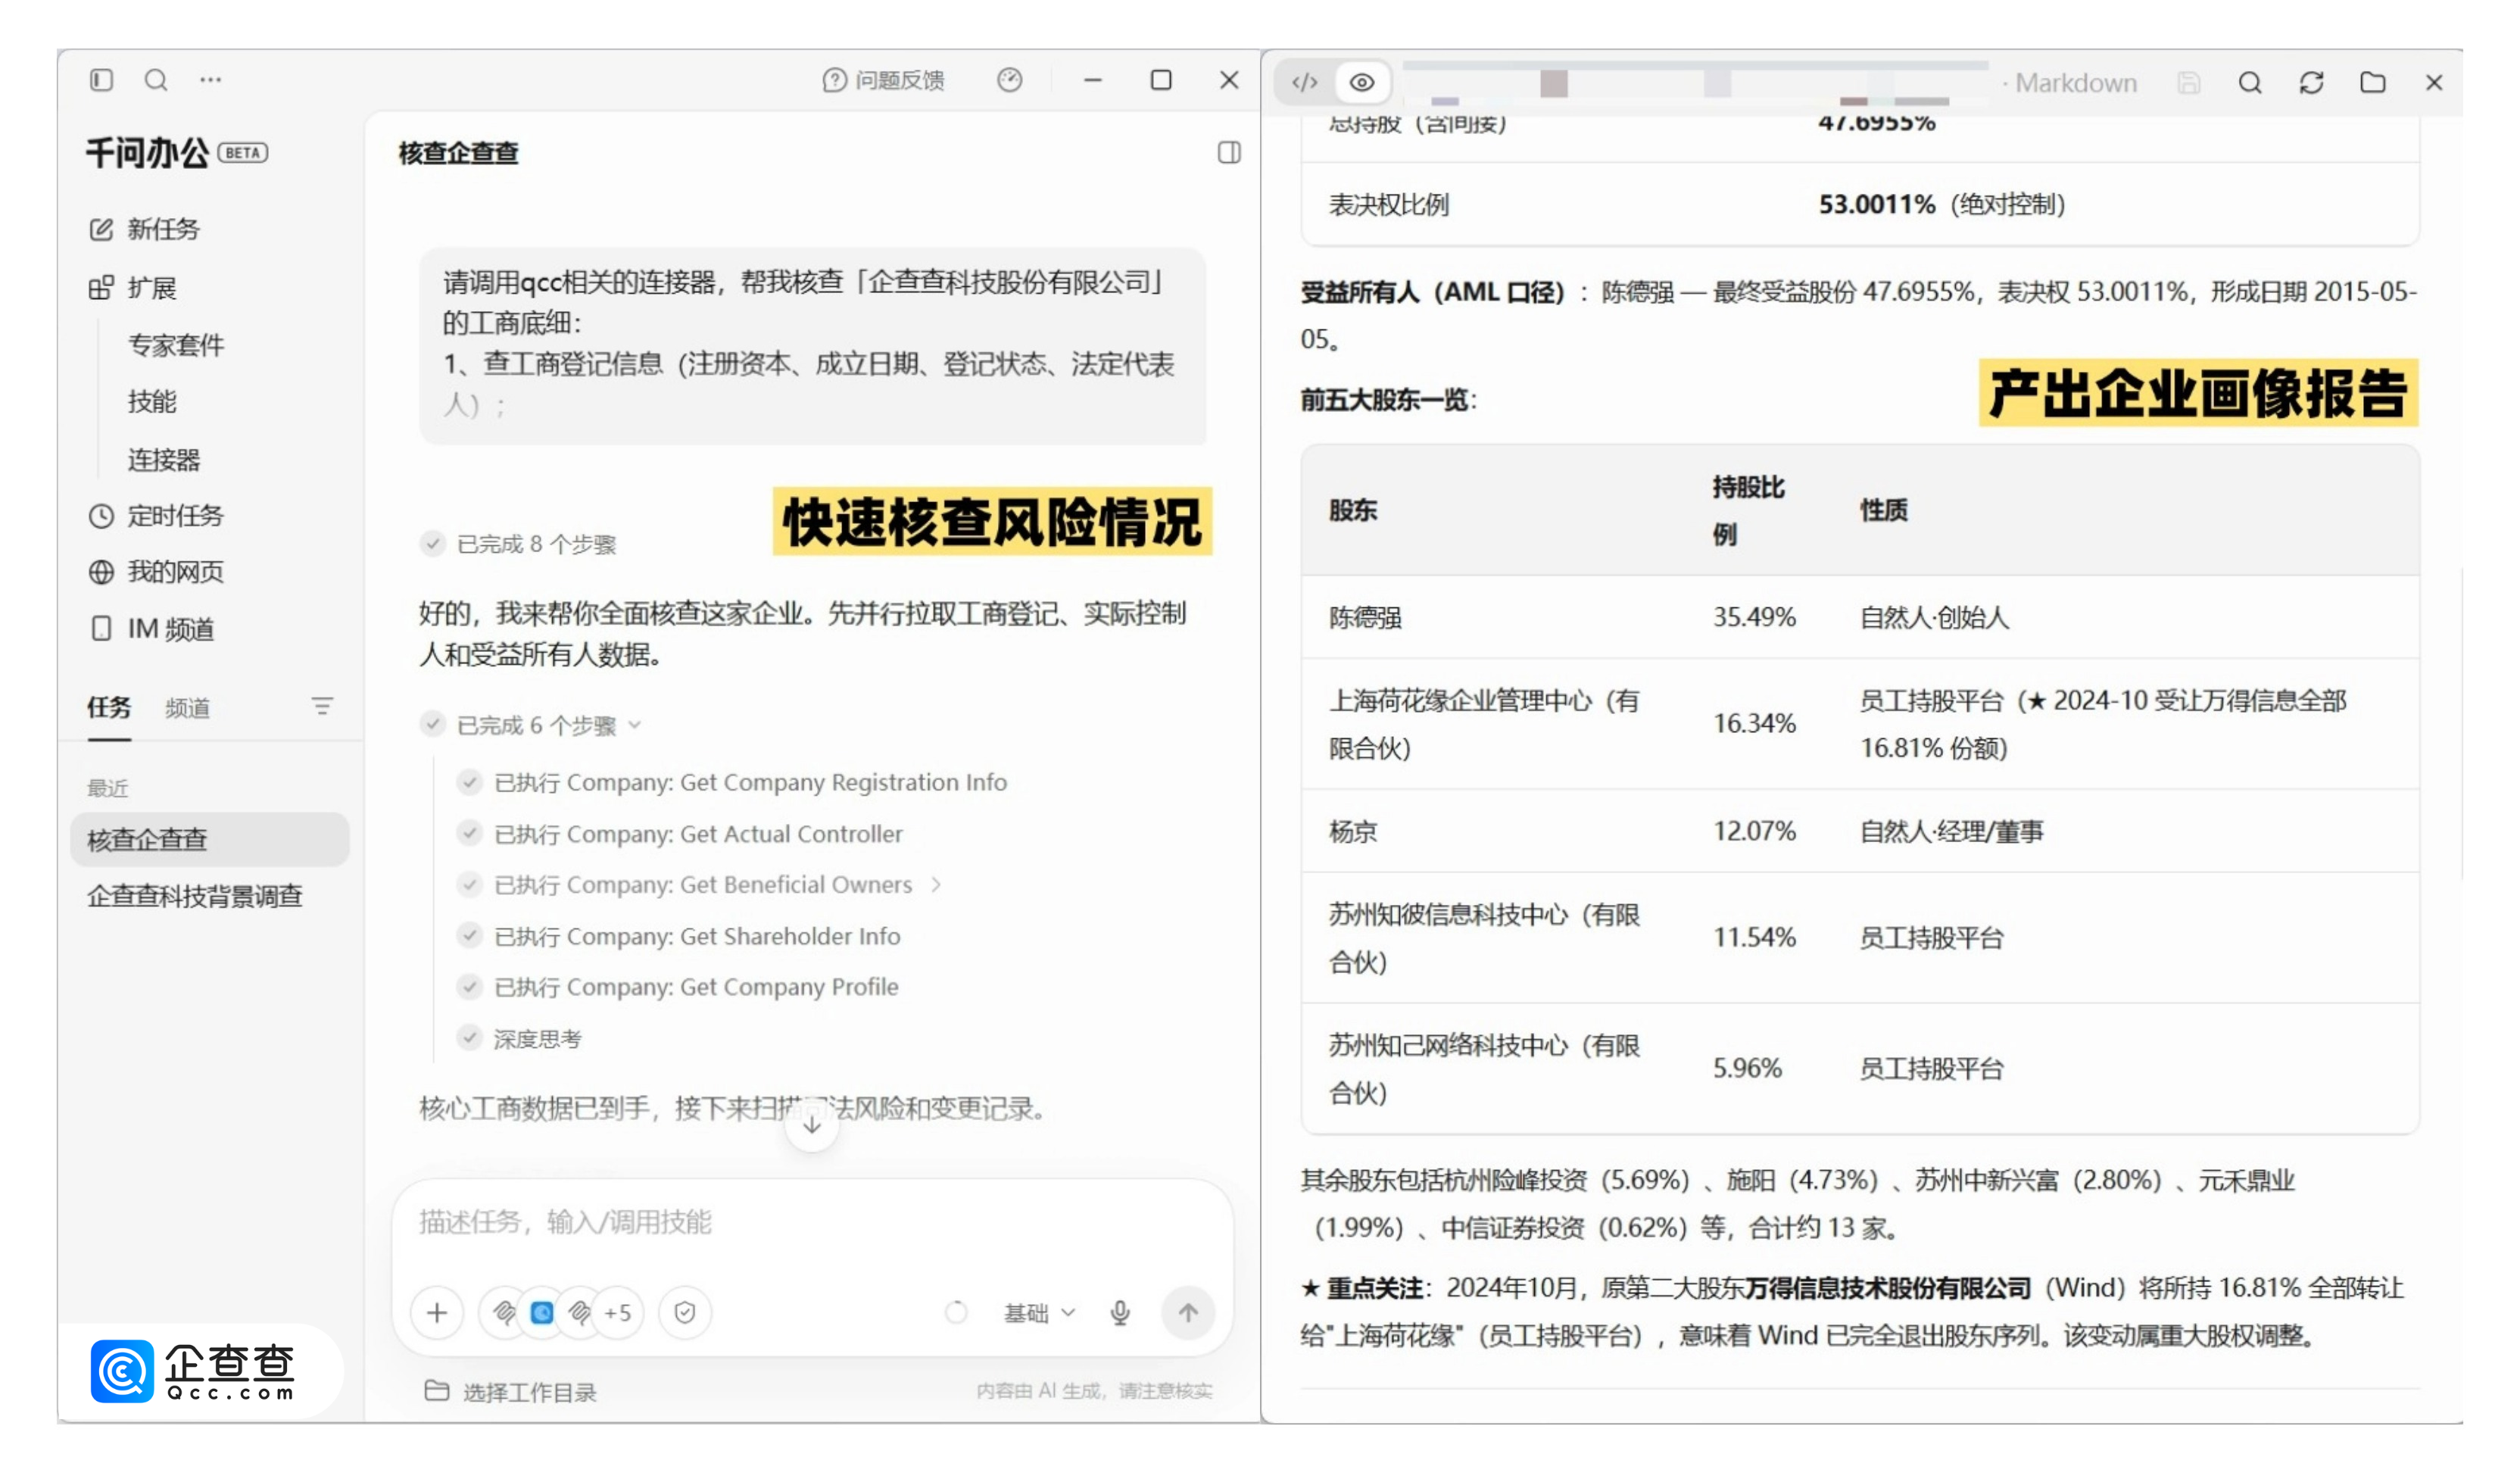Click the 股东 column header
This screenshot has height=1482, width=2520.
(x=1353, y=511)
